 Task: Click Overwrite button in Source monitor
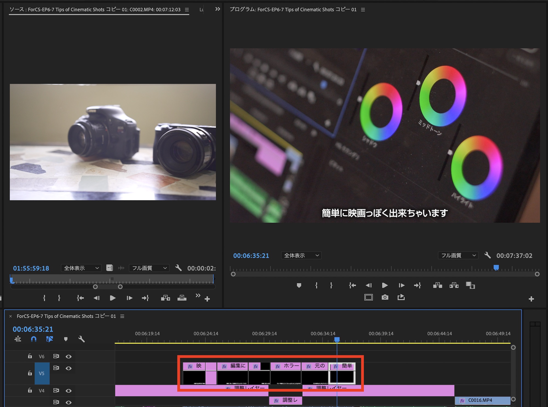click(x=182, y=298)
